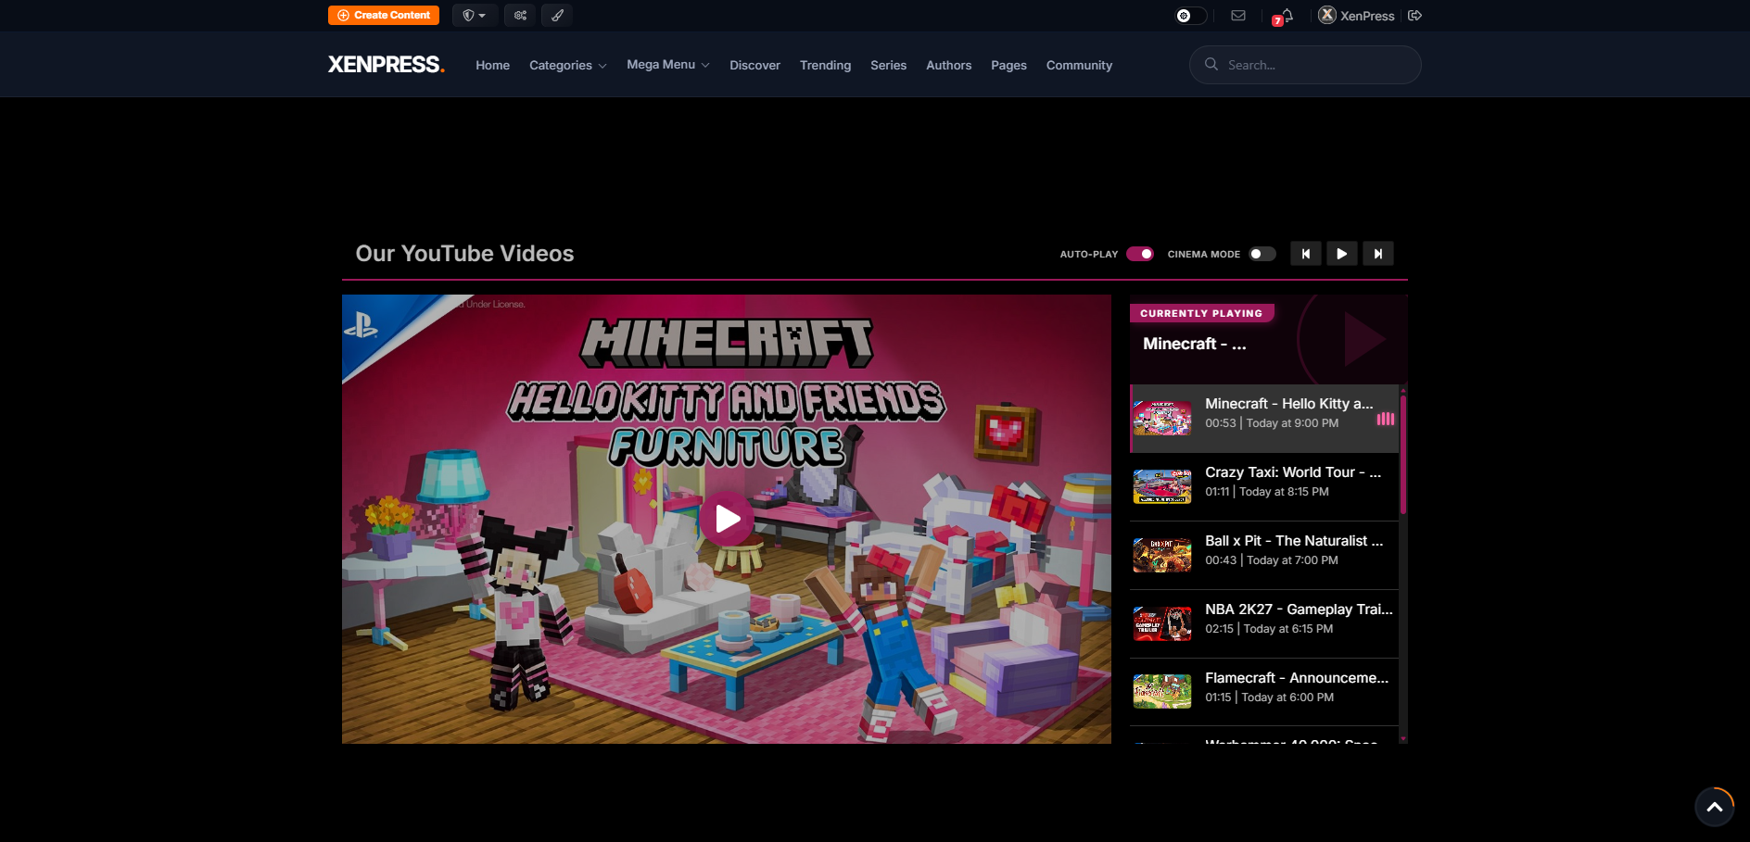
Task: Click the search magnifier icon
Action: click(1211, 64)
